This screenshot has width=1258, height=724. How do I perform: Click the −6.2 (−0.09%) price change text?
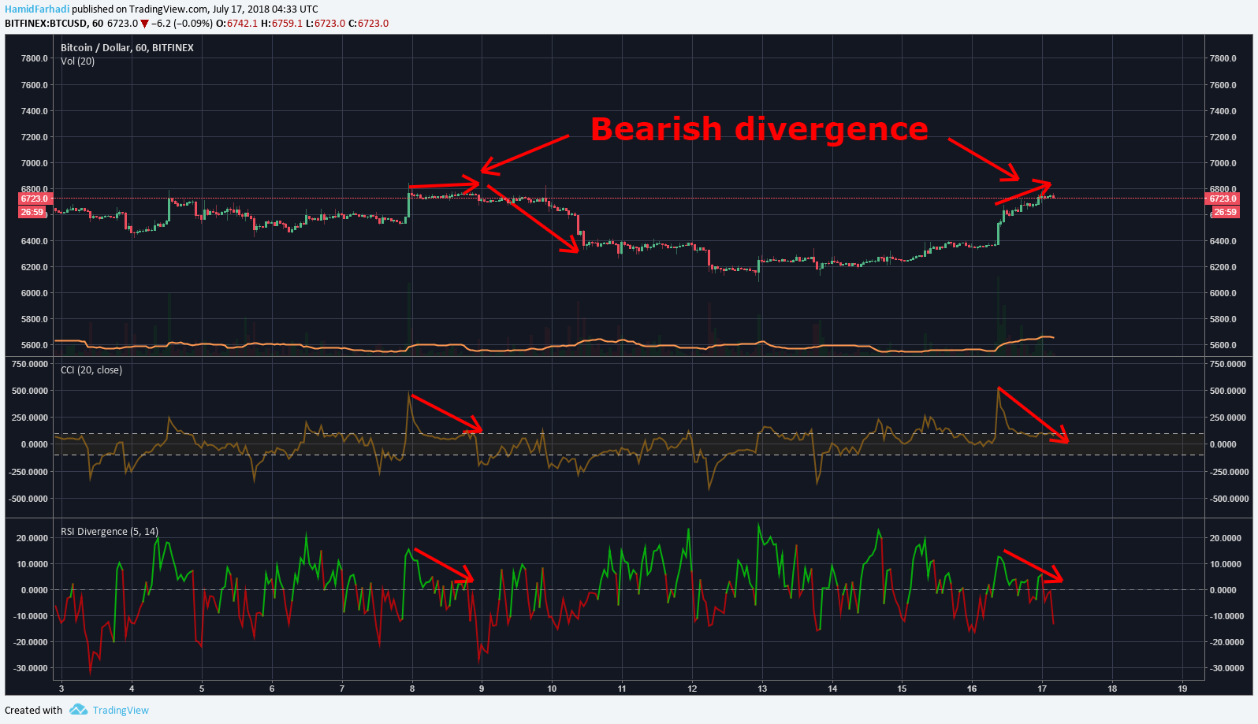(x=182, y=24)
